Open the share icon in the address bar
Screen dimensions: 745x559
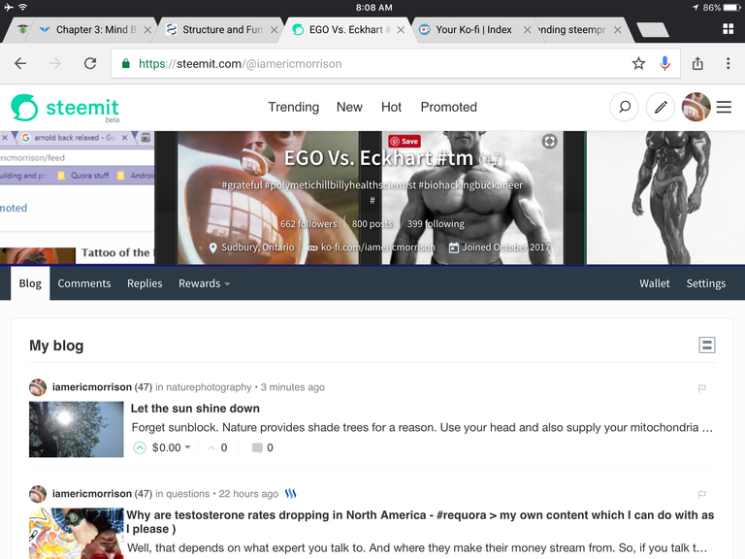pyautogui.click(x=697, y=63)
